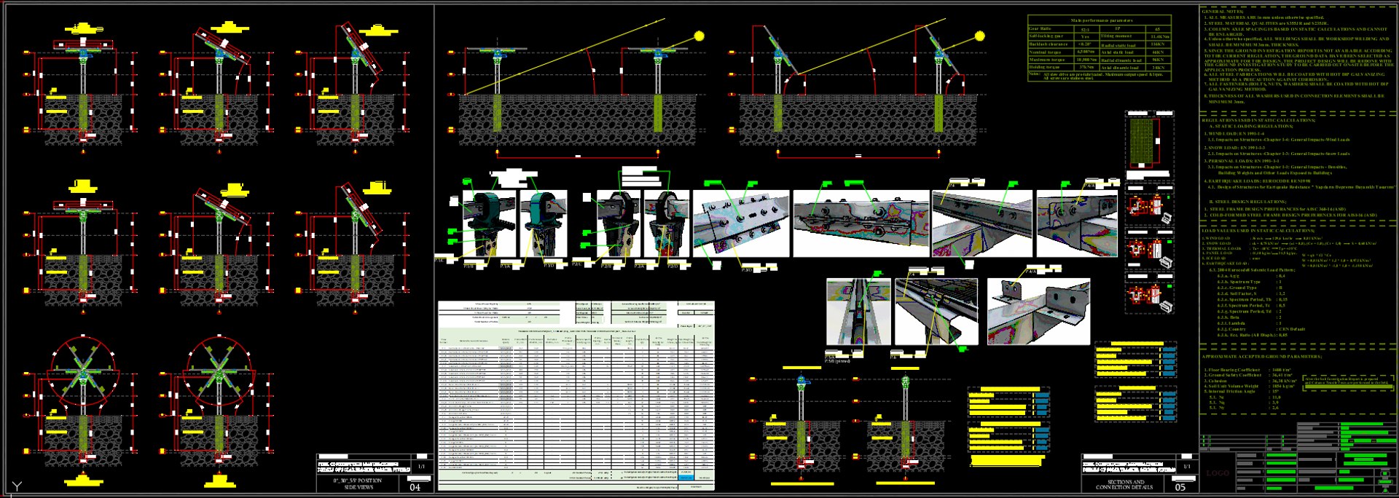The image size is (1399, 498).
Task: Select 'REGULATIONS USED IN STATIC CALCULATIONS;' heading
Action: click(1258, 120)
